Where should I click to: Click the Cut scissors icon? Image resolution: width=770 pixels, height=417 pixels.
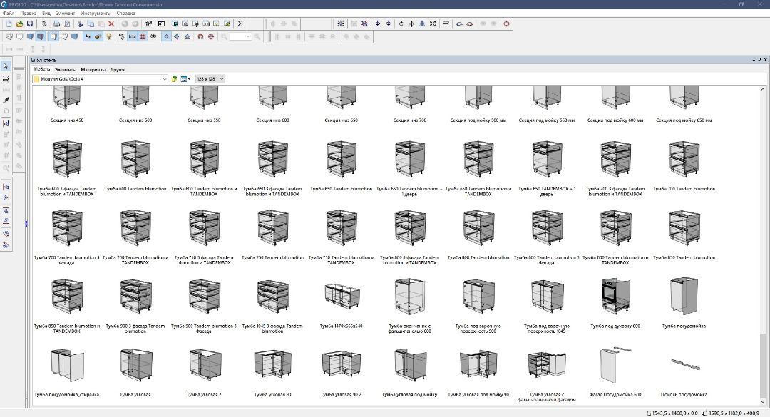click(x=81, y=24)
